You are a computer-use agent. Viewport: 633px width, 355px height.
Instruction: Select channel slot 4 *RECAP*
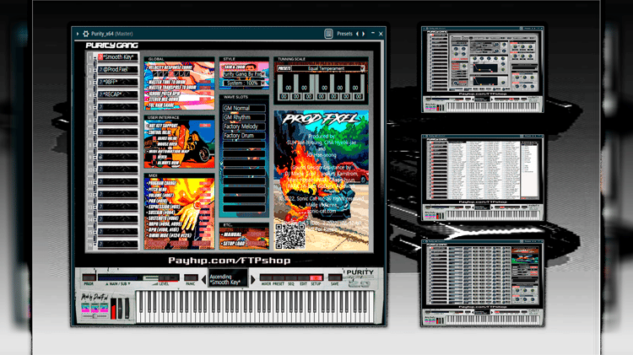(117, 94)
